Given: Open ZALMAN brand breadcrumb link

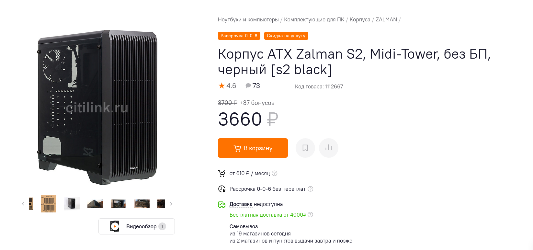Looking at the screenshot, I should pos(386,20).
